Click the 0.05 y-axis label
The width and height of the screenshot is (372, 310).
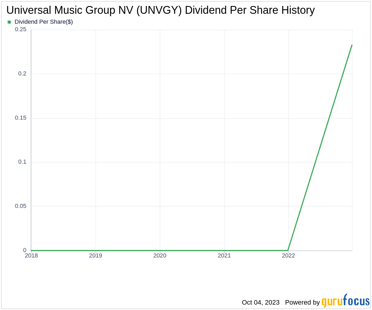21,206
